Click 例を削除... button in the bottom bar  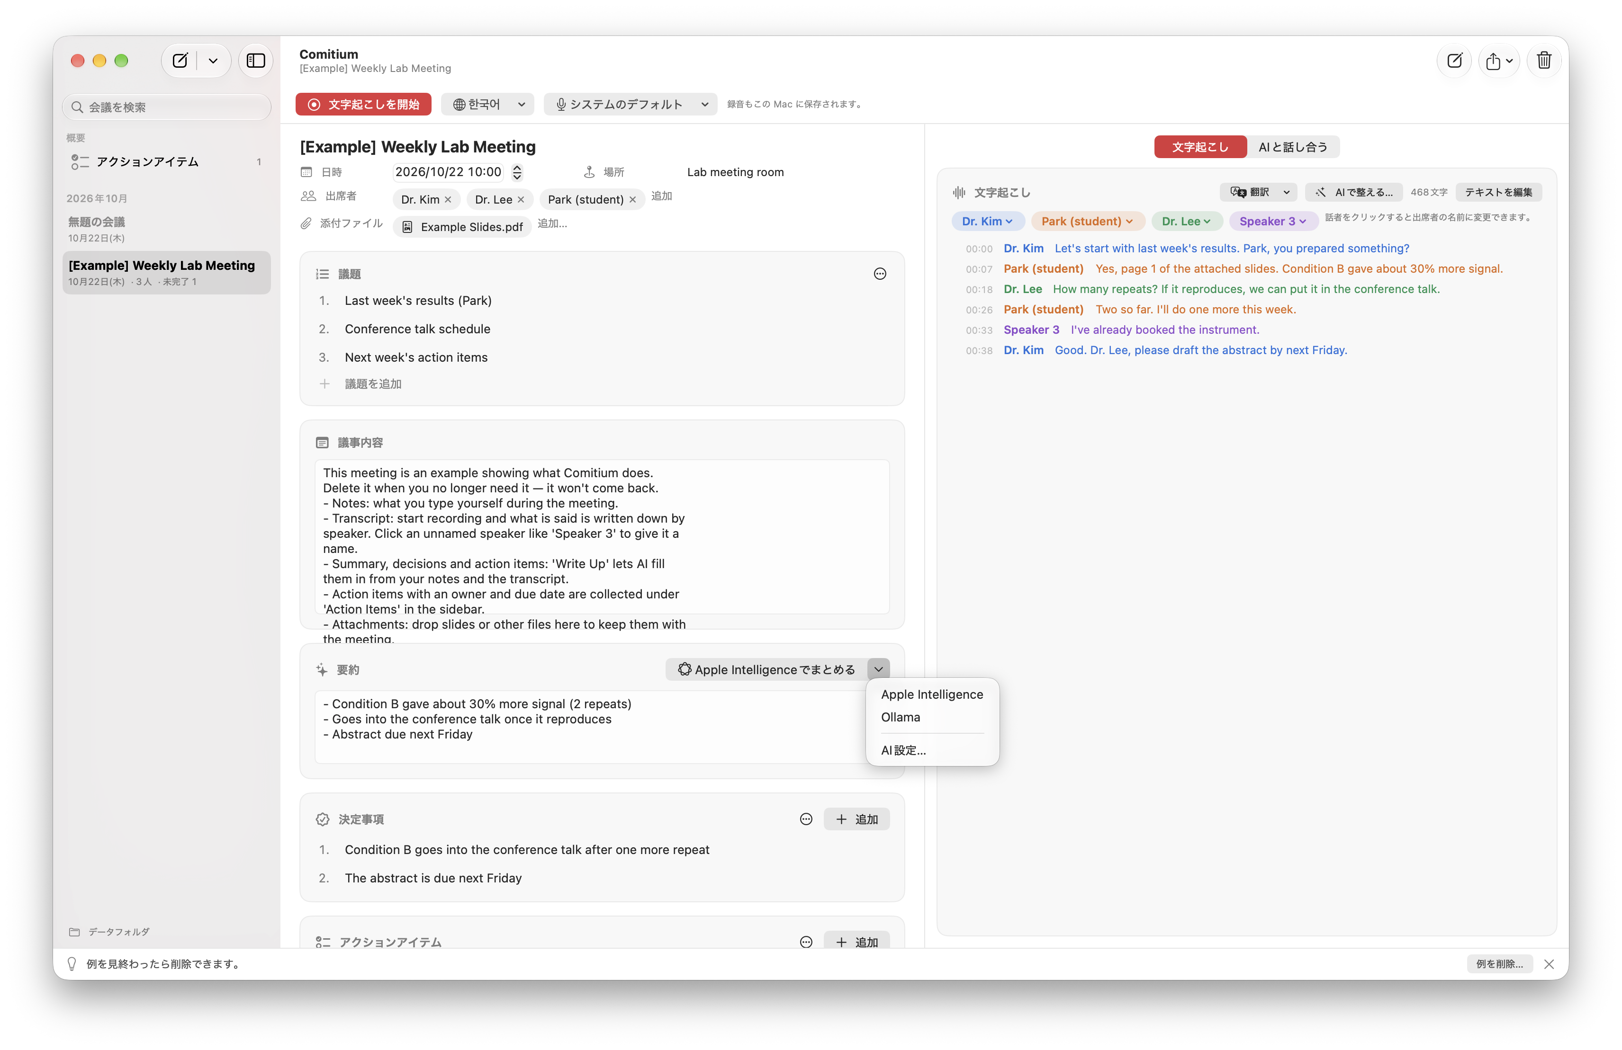coord(1499,963)
